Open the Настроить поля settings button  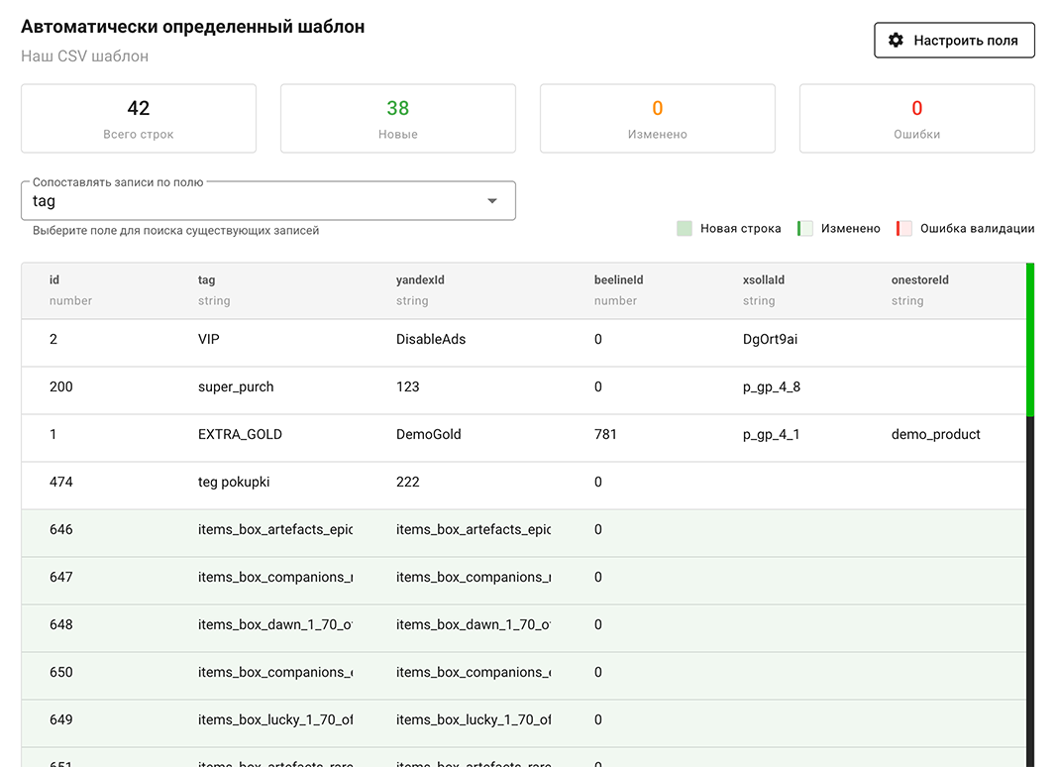point(954,41)
